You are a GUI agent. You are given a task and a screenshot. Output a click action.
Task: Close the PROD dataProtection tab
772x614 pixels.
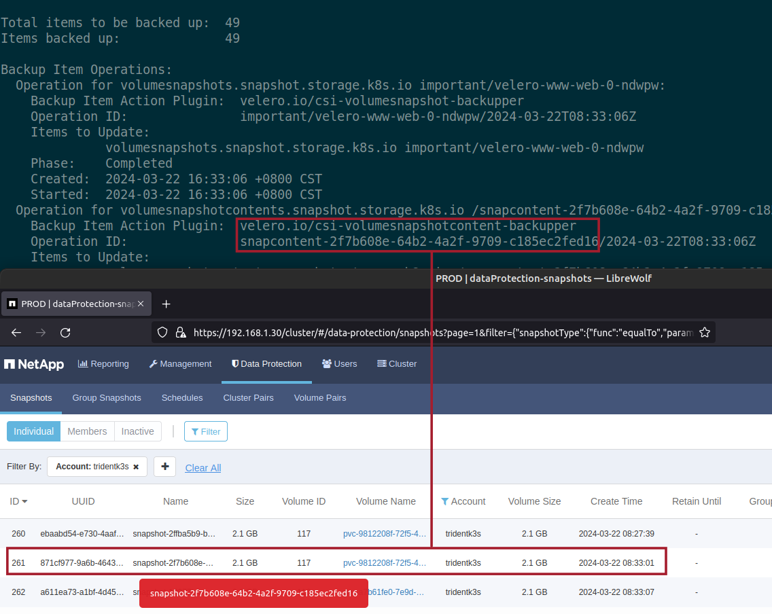[x=141, y=304]
